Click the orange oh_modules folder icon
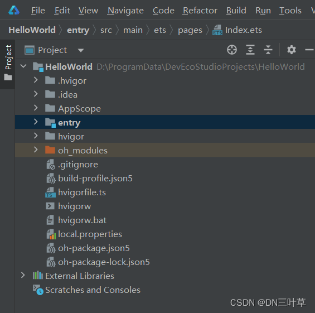This screenshot has width=315, height=313. tap(50, 150)
